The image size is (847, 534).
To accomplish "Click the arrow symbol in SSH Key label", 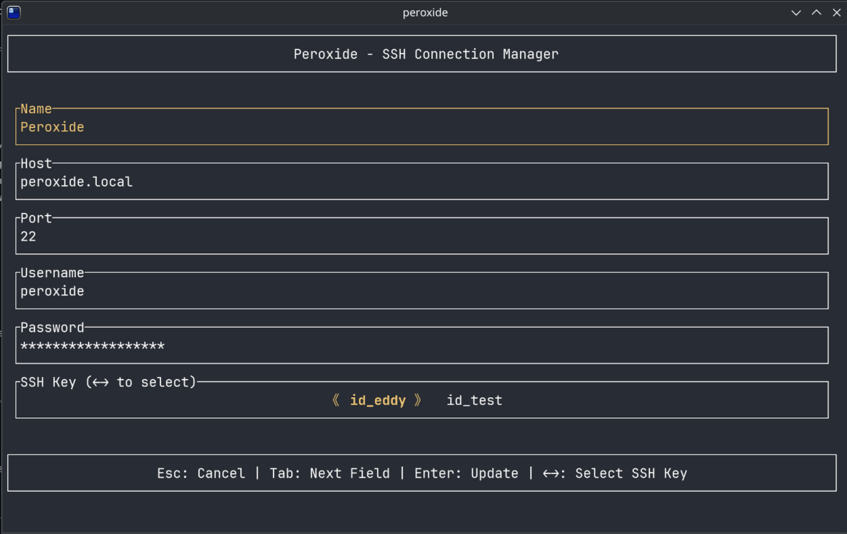I will [100, 383].
